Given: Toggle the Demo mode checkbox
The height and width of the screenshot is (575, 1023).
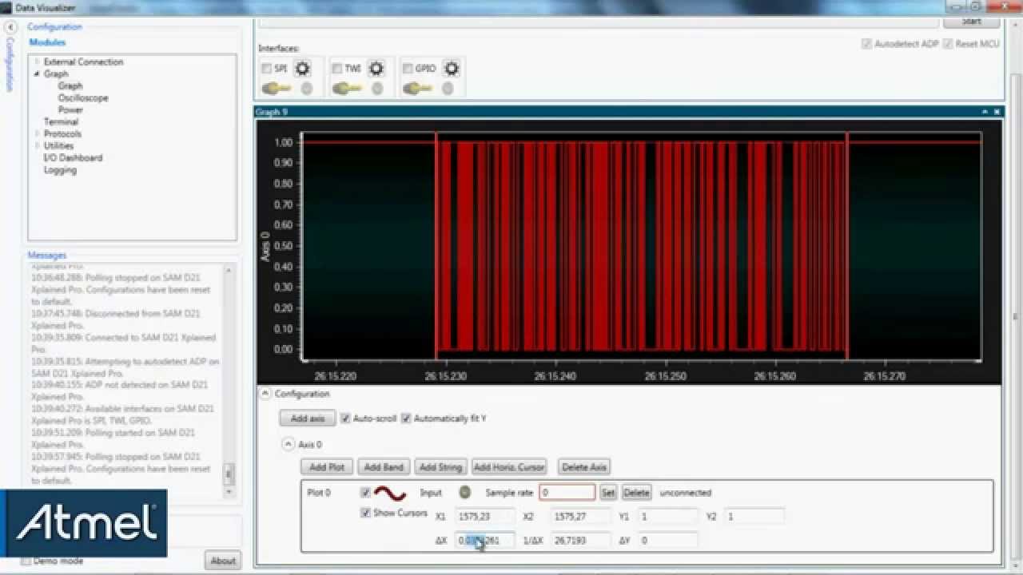Looking at the screenshot, I should click(26, 561).
